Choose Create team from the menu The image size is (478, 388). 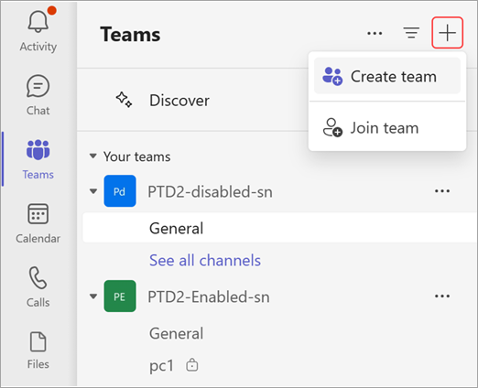(x=387, y=76)
